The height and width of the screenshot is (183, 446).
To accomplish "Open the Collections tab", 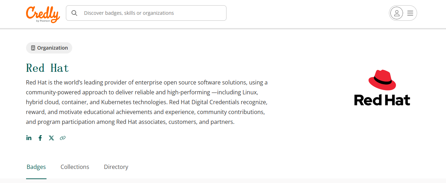I will [x=75, y=167].
